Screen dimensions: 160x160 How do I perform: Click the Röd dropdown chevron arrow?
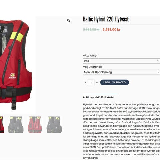(x=158, y=61)
